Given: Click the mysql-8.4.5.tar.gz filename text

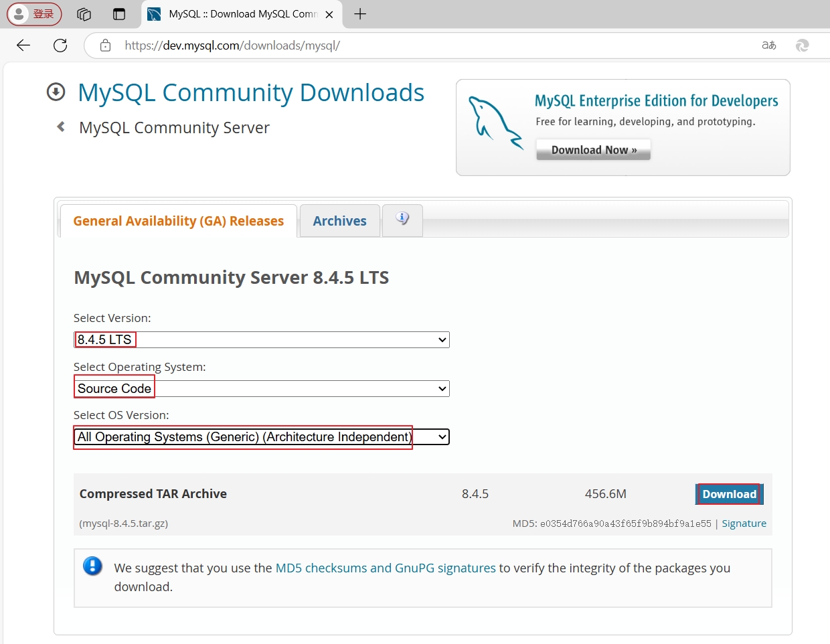Looking at the screenshot, I should pos(124,524).
